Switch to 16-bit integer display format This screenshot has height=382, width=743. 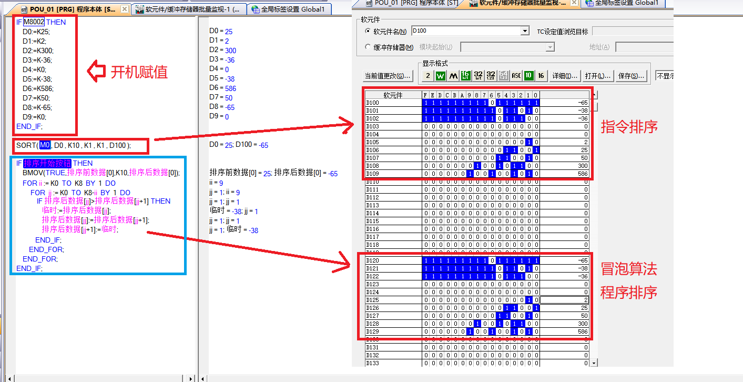coord(465,76)
